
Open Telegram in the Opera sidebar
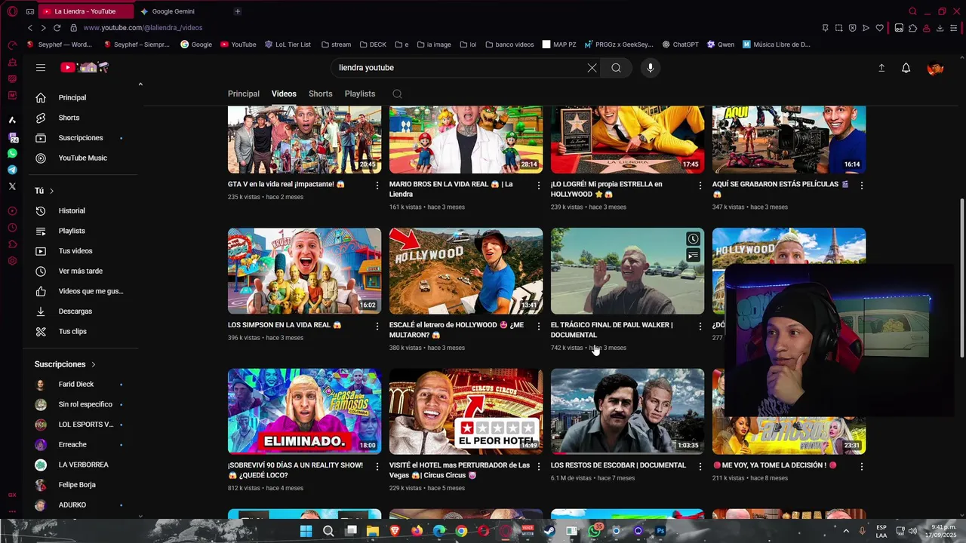(x=12, y=170)
